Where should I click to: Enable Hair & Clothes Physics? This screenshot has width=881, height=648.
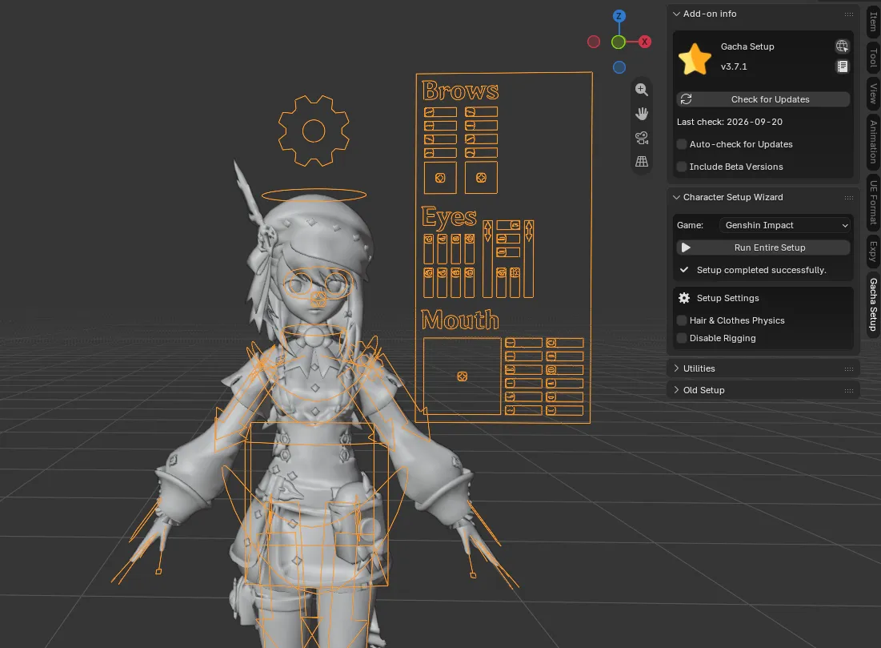[x=682, y=320]
